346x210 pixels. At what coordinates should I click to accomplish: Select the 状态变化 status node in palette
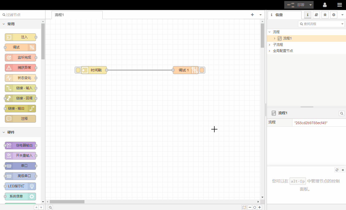(x=20, y=78)
